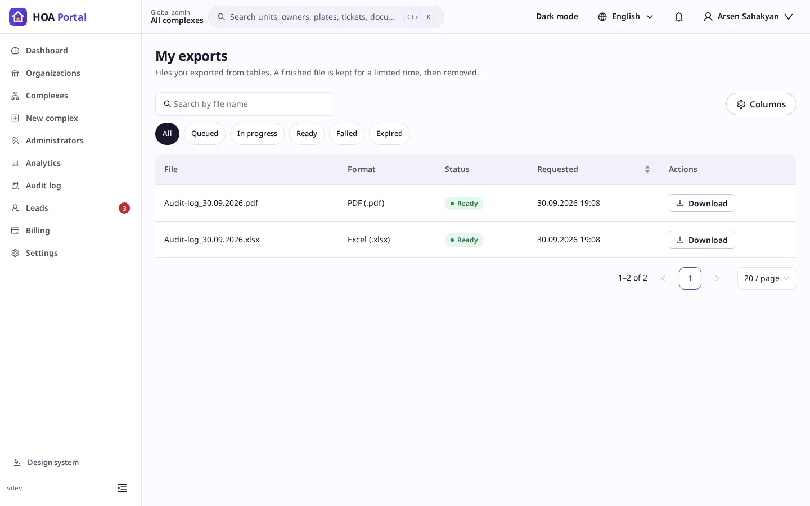Expand the Arsen Sahakyan user menu

(x=748, y=16)
